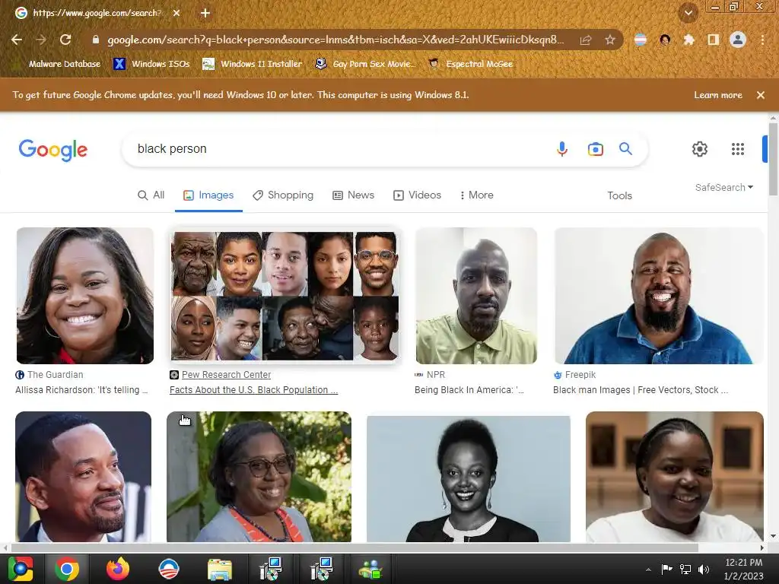Open the Chrome profile avatar
The image size is (779, 584).
[x=738, y=40]
